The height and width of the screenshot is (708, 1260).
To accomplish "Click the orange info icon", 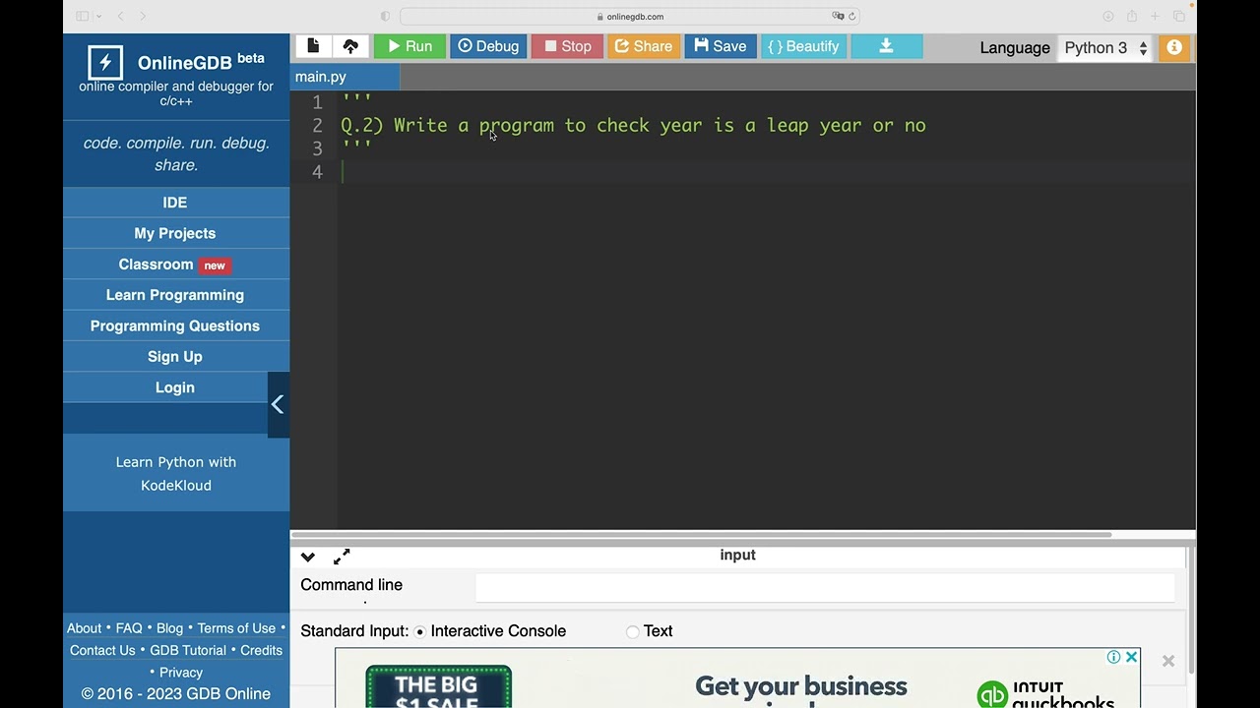I will pos(1174,47).
